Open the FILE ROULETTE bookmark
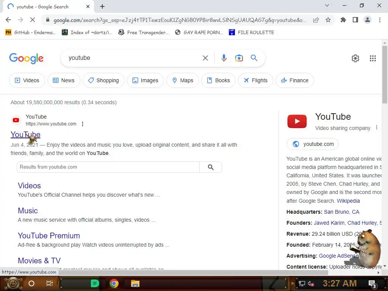Screen dimensions: 388x291 tap(252, 33)
